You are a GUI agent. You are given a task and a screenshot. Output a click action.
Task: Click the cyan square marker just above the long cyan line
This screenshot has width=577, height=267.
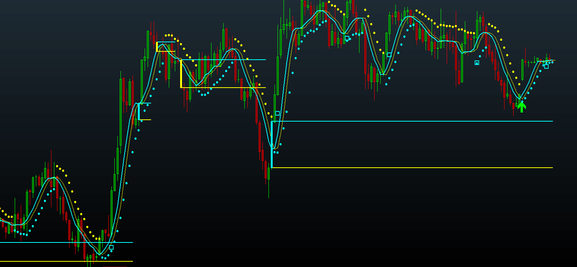click(x=278, y=113)
